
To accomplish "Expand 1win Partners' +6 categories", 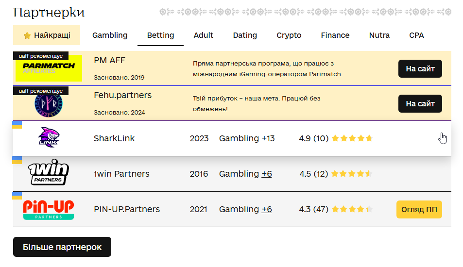I will point(267,174).
